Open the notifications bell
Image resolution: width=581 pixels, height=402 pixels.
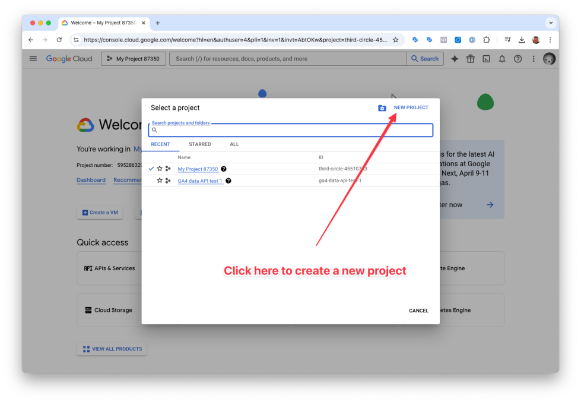[x=502, y=59]
